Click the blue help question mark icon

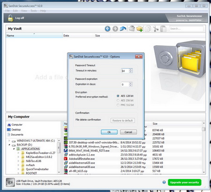click(164, 182)
